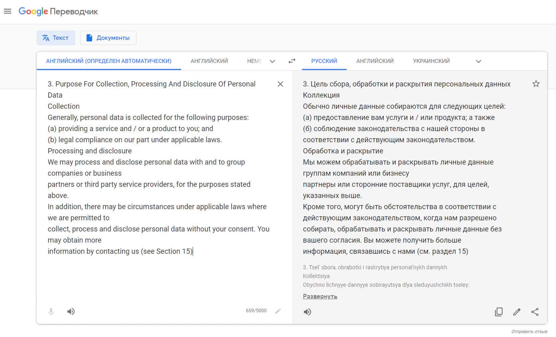
Task: Clear the source text with X
Action: [x=280, y=84]
